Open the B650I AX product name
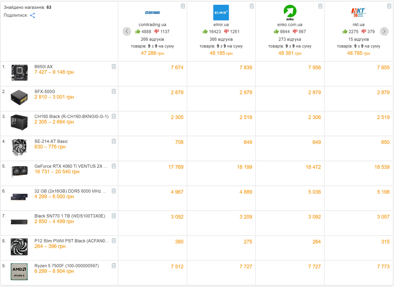This screenshot has height=287, width=394. [43, 66]
